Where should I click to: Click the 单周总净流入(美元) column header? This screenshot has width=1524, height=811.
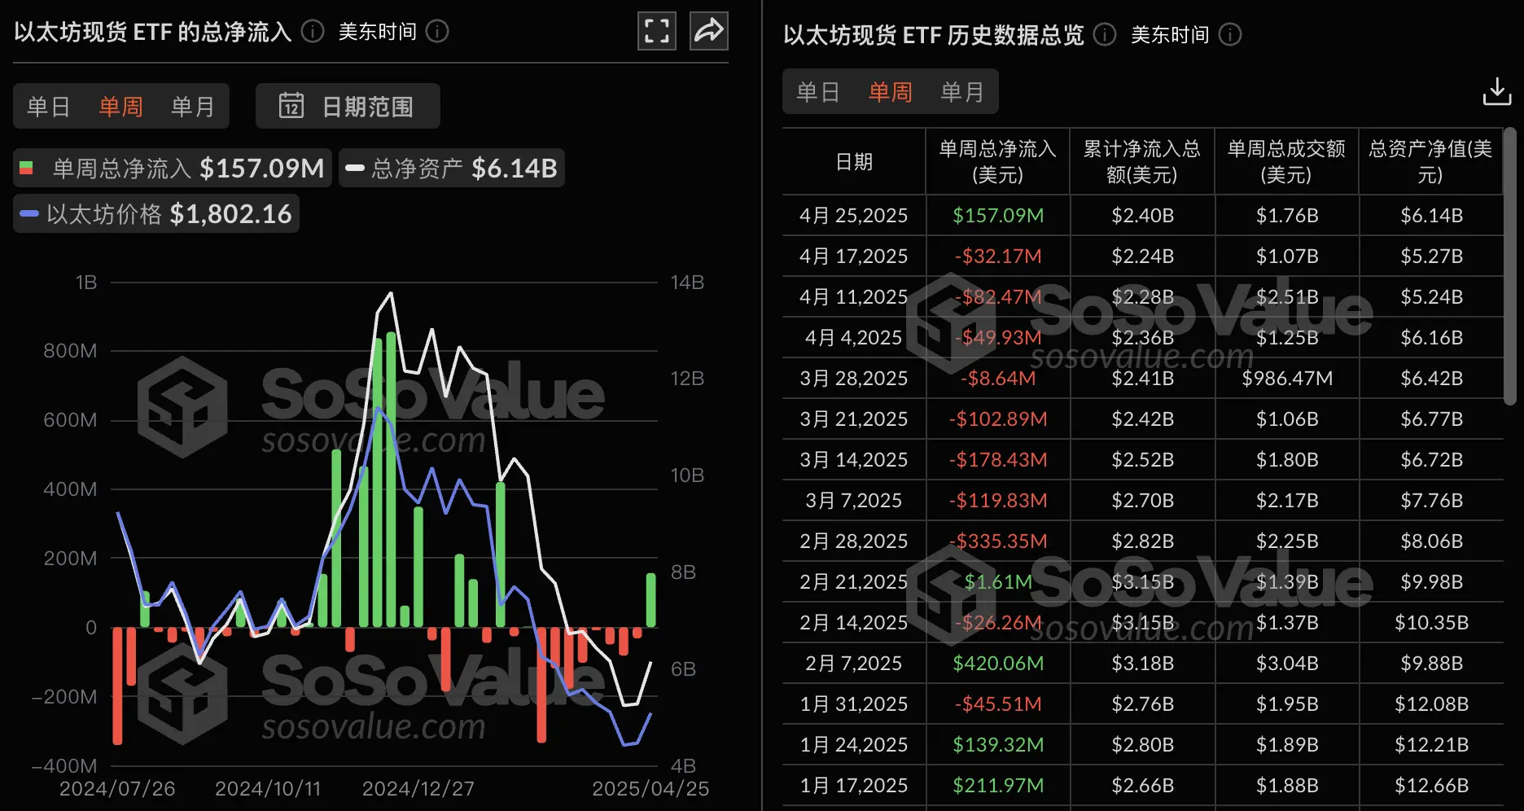coord(998,161)
